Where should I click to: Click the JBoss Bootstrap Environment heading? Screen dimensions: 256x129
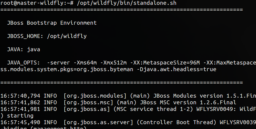click(52, 23)
